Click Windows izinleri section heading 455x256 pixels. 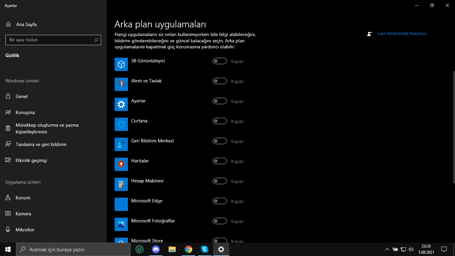pos(22,81)
